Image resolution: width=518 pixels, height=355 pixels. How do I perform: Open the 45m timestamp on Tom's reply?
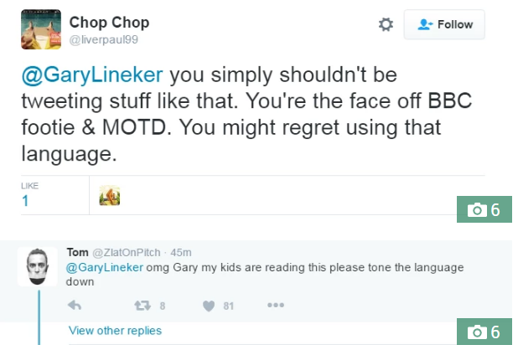[x=181, y=252]
